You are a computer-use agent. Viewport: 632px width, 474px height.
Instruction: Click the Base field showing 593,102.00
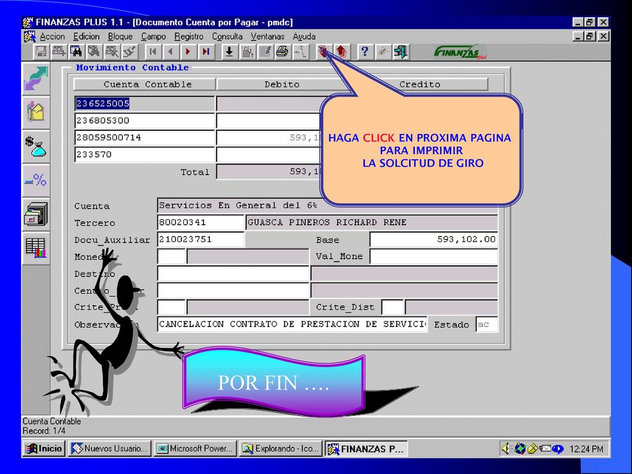(x=434, y=239)
